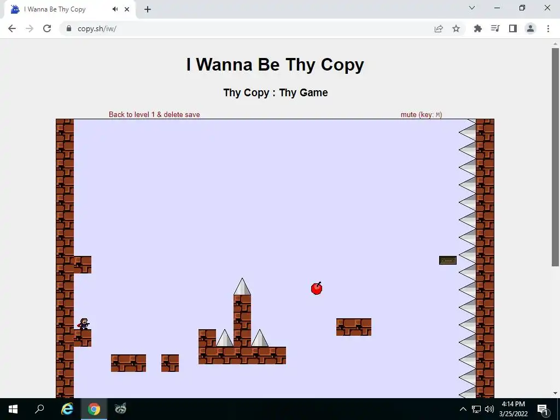Minimize the Chrome window
The width and height of the screenshot is (560, 420).
pyautogui.click(x=497, y=8)
